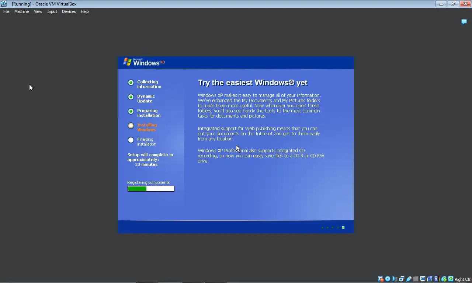472x283 pixels.
Task: Restore down the VirtualBox window
Action: tap(453, 4)
